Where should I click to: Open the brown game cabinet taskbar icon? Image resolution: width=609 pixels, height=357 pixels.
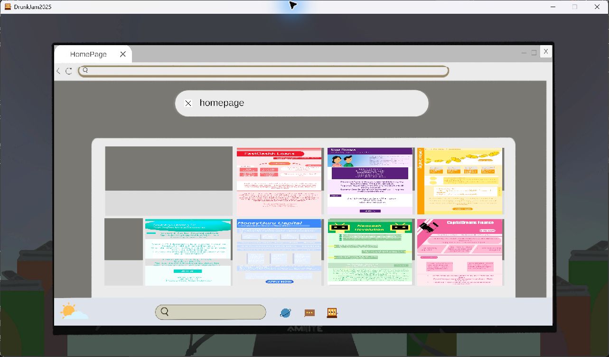click(332, 313)
